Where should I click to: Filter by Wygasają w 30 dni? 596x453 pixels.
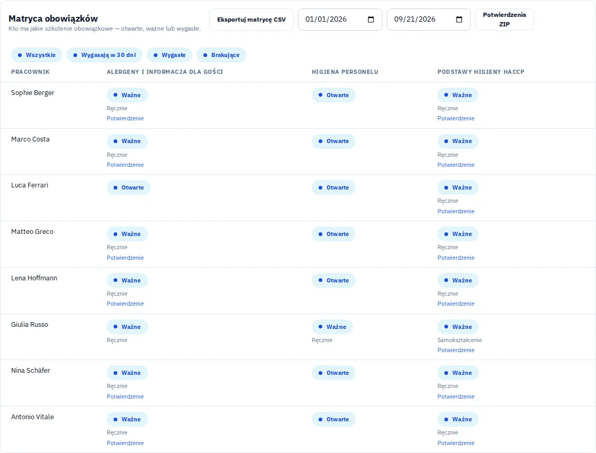click(x=105, y=55)
